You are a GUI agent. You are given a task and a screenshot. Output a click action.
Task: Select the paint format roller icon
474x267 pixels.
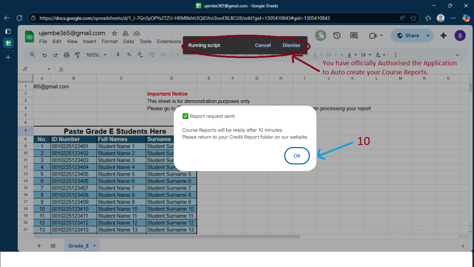(77, 55)
